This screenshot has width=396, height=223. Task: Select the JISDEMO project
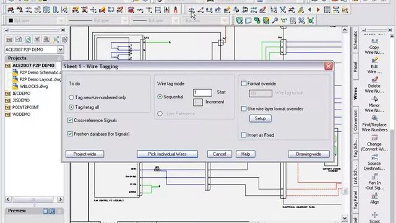pos(21,100)
